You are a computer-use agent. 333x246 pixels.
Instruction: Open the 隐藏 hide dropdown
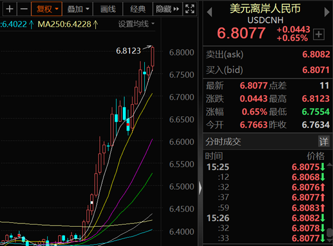[x=166, y=9]
